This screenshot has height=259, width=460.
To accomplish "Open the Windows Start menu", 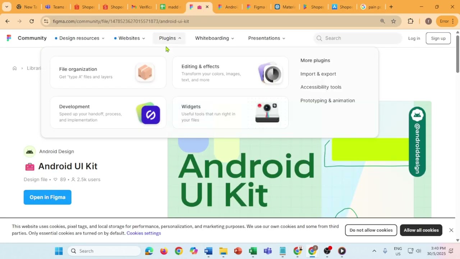I will pyautogui.click(x=59, y=251).
